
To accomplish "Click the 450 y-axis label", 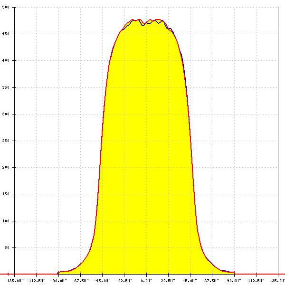I will click(x=5, y=34).
